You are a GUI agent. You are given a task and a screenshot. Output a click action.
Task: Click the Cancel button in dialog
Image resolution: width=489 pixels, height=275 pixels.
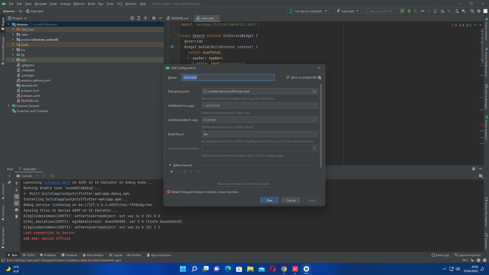tap(291, 200)
